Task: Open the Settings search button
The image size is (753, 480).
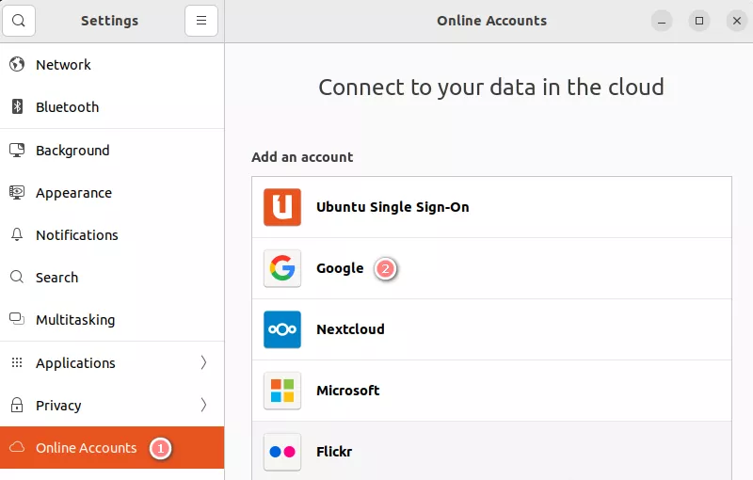Action: click(19, 21)
